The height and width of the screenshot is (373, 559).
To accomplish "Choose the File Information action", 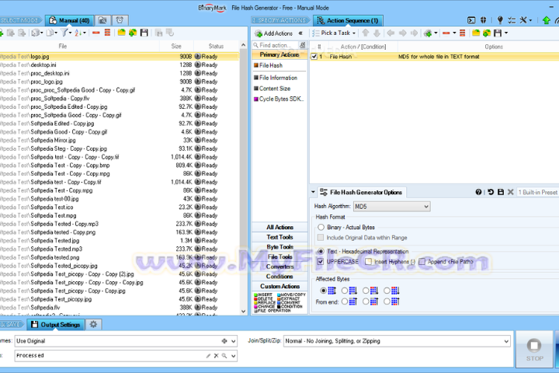I will pyautogui.click(x=278, y=78).
